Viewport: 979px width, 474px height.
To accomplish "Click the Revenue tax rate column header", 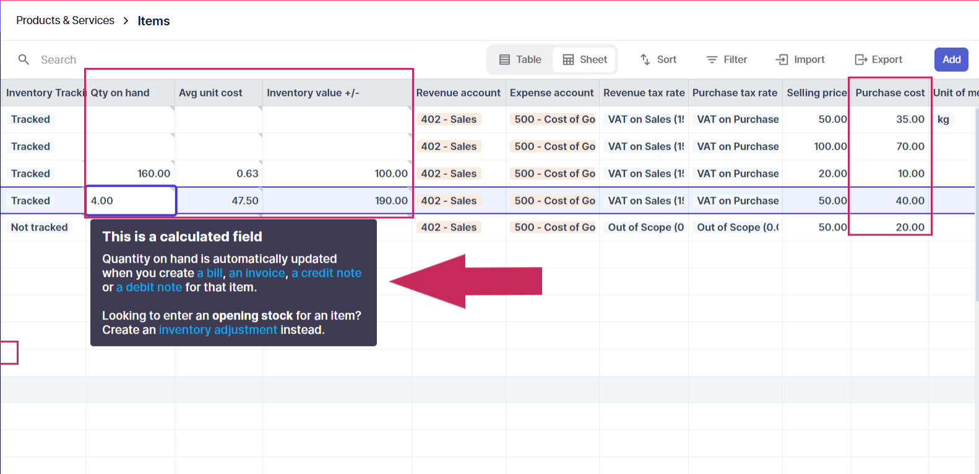I will click(644, 93).
